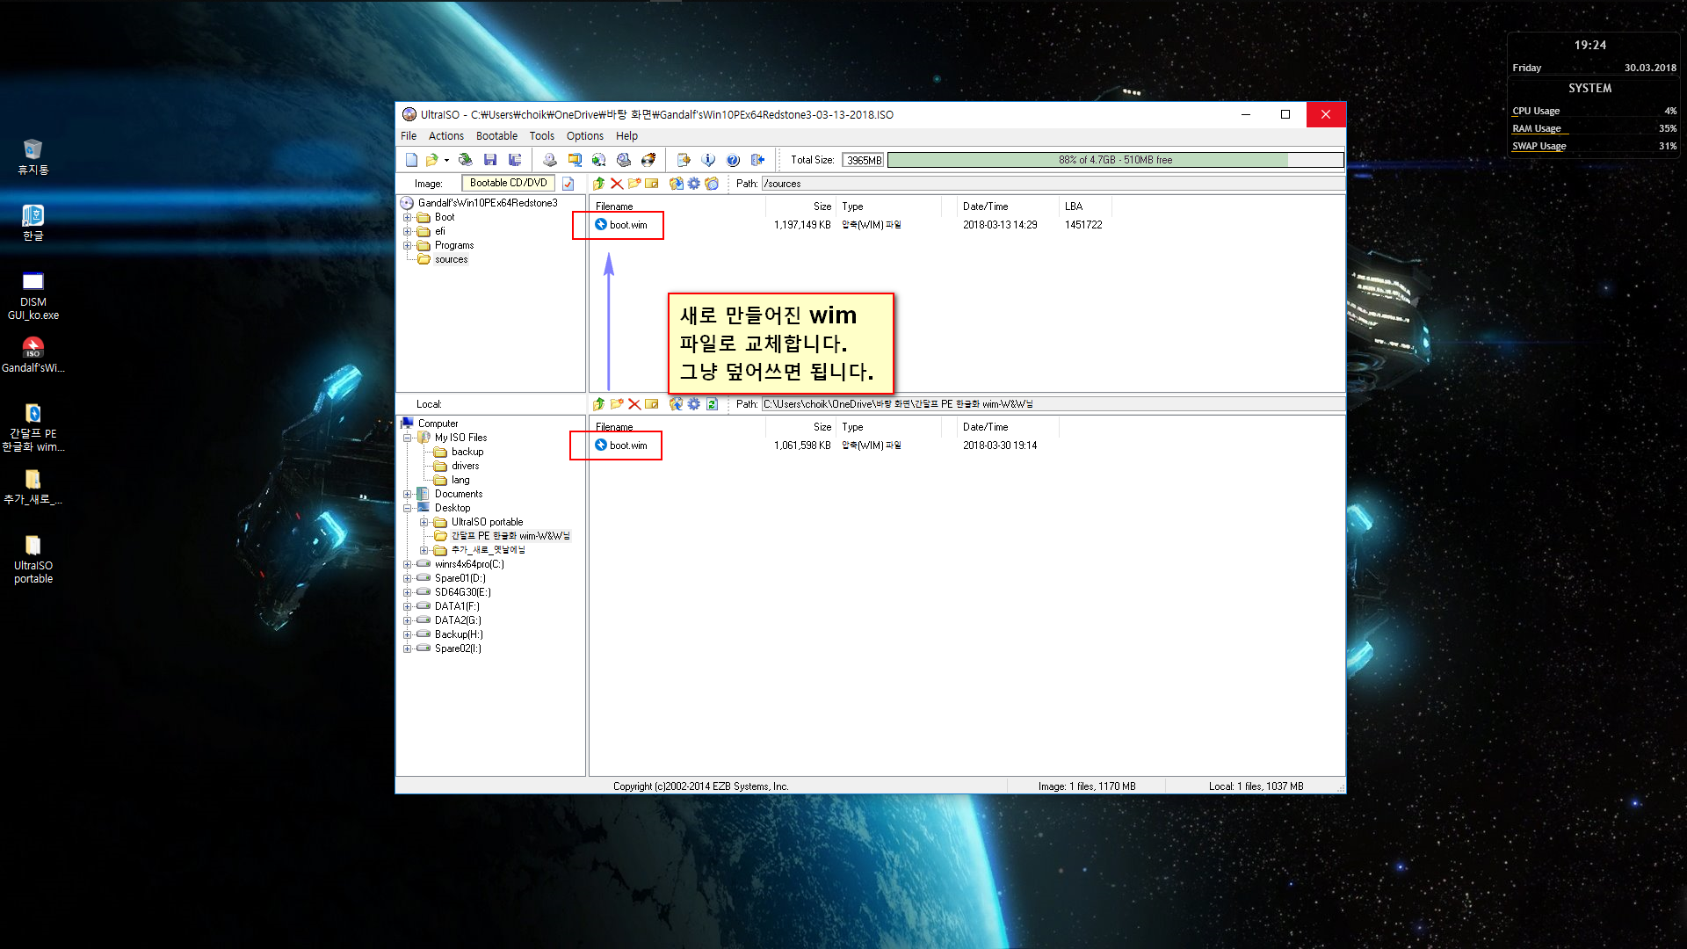Screen dimensions: 1687x949
Task: Open the Help menu
Action: coord(626,136)
